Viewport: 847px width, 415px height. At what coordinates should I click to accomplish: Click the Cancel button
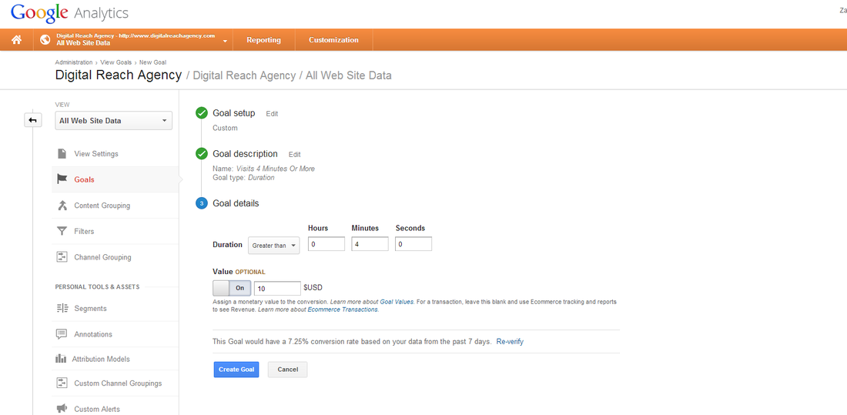(x=287, y=370)
